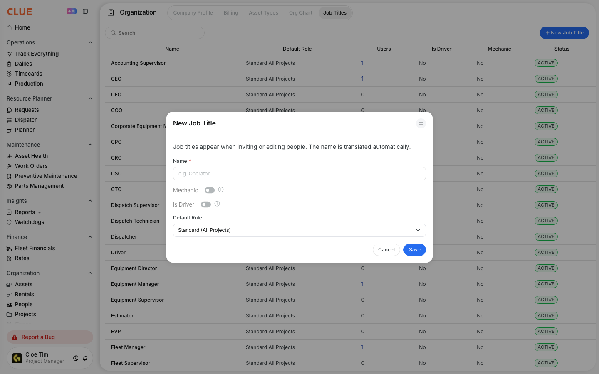
Task: Click the Fleet Manager row name
Action: [x=128, y=347]
